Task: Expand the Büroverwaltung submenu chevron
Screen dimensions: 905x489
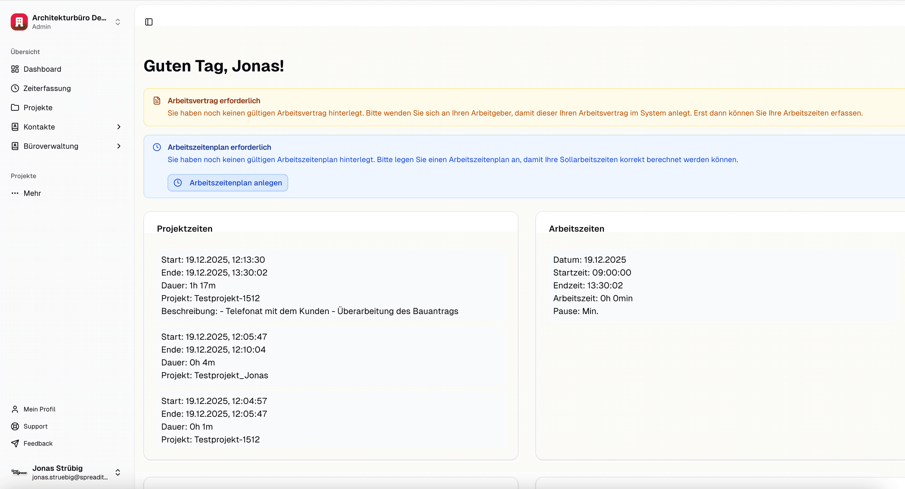Action: pyautogui.click(x=119, y=146)
